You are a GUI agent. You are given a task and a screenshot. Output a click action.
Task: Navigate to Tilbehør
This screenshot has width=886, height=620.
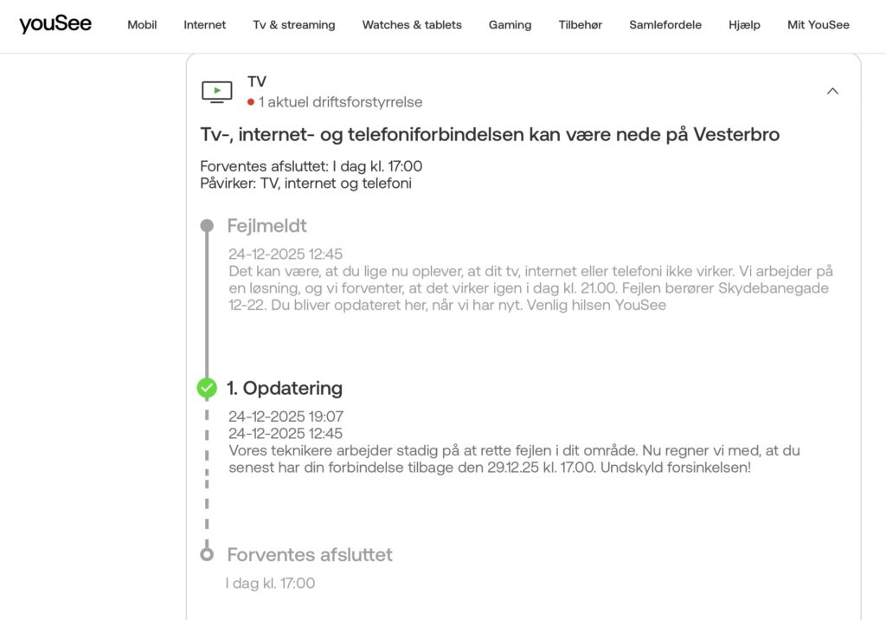(581, 25)
